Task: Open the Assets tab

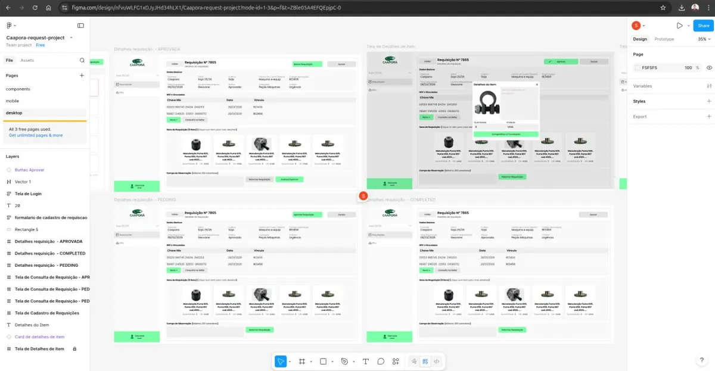Action: point(27,60)
